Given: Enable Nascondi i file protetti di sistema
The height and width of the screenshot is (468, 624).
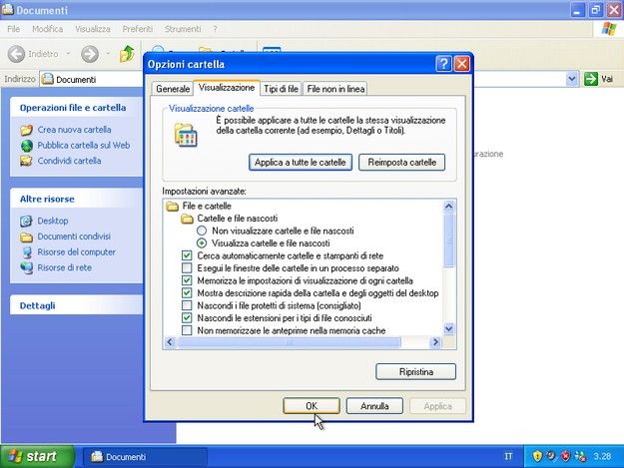Looking at the screenshot, I should pyautogui.click(x=187, y=305).
